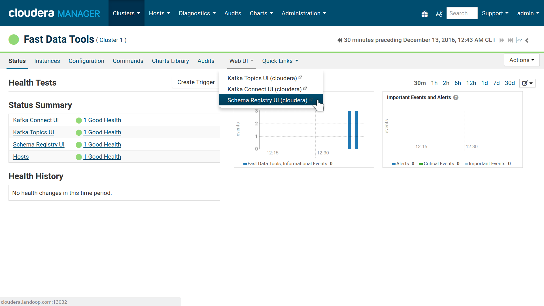Click the Cloudera Manager logo

54,13
